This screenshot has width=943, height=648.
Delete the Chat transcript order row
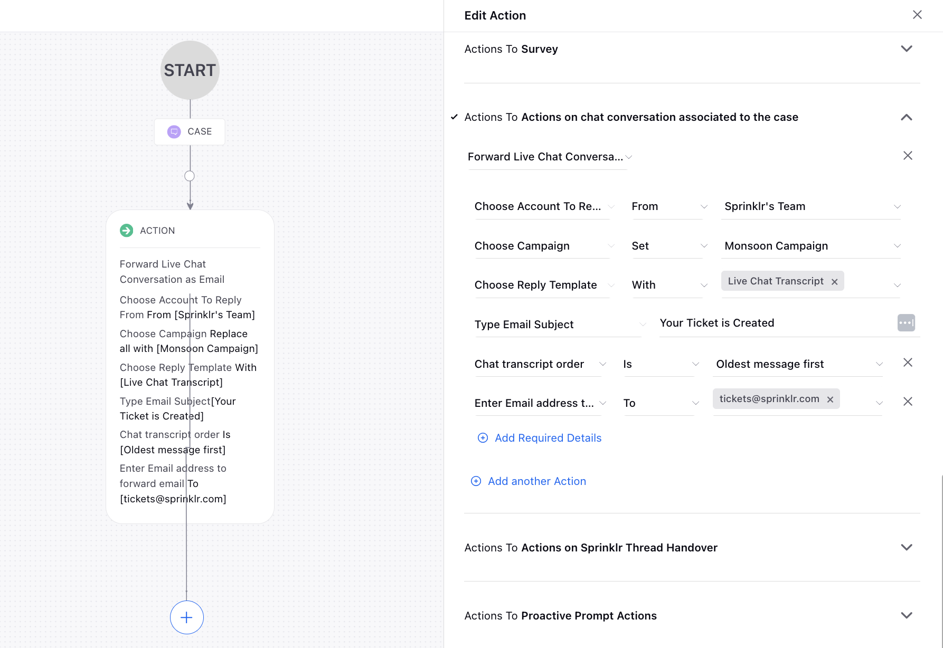[908, 363]
